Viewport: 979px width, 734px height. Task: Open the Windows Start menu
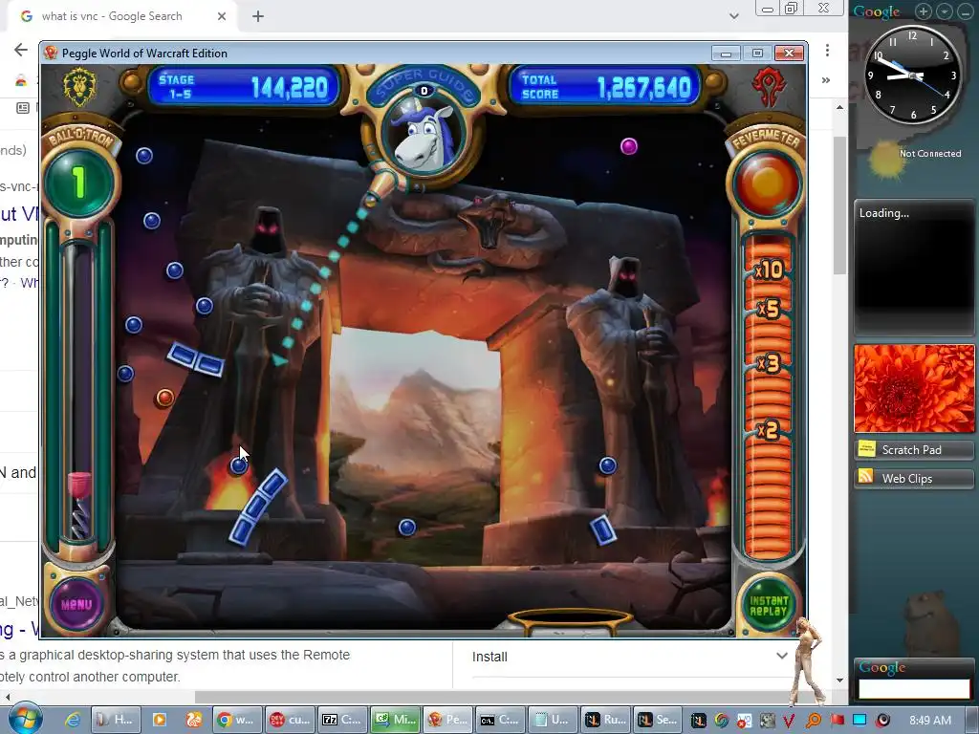coord(25,719)
